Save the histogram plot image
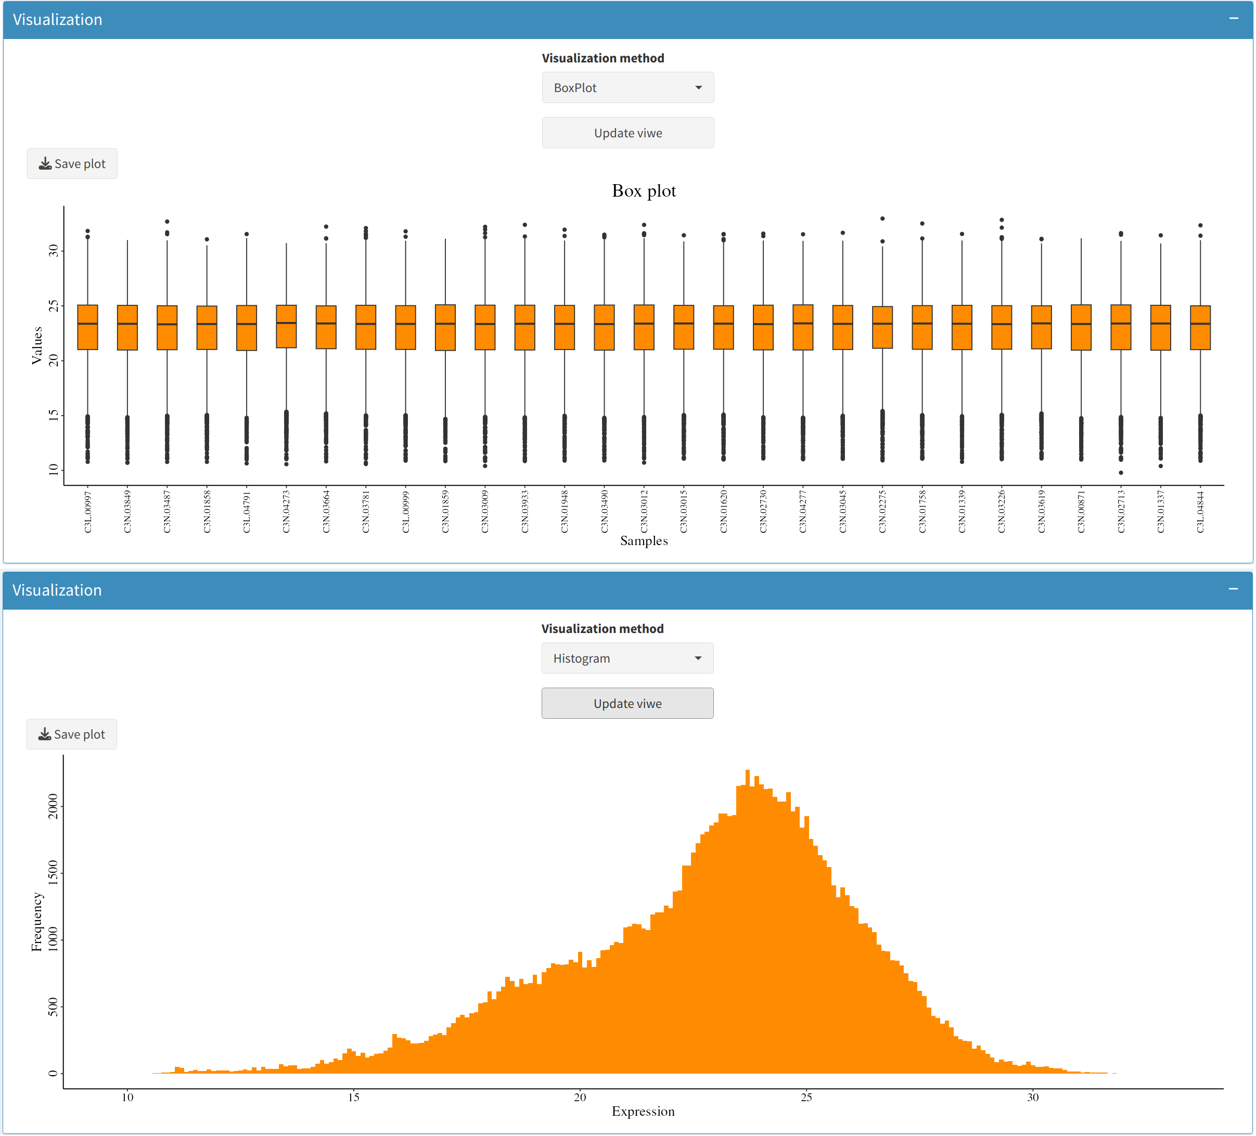The width and height of the screenshot is (1256, 1136). 72,734
